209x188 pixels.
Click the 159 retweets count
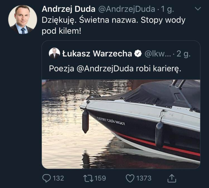click(100, 178)
